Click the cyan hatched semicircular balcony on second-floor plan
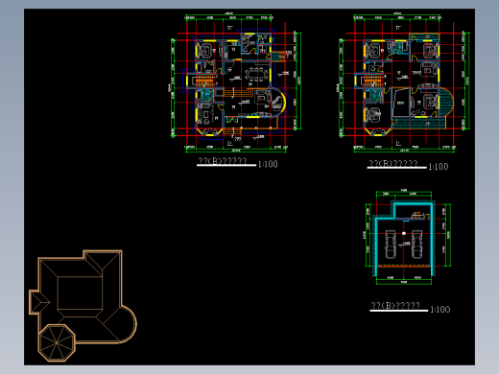Screen dimensions: 499x374 pos(446,102)
